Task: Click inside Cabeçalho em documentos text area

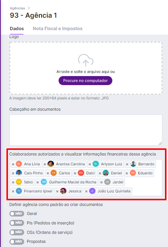Action: (x=86, y=130)
